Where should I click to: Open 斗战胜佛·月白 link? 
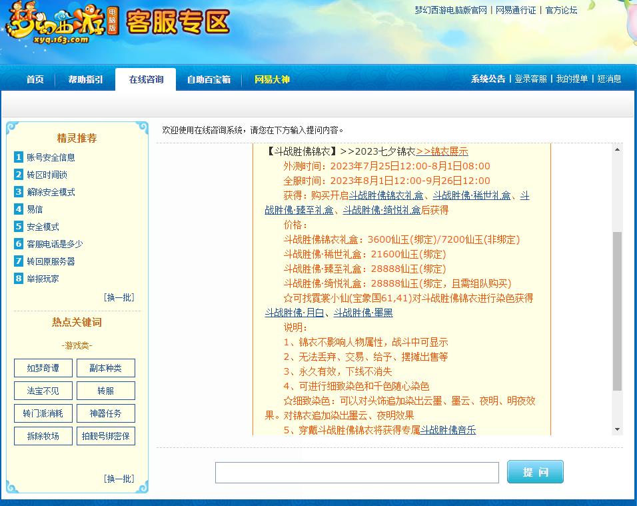pos(295,313)
